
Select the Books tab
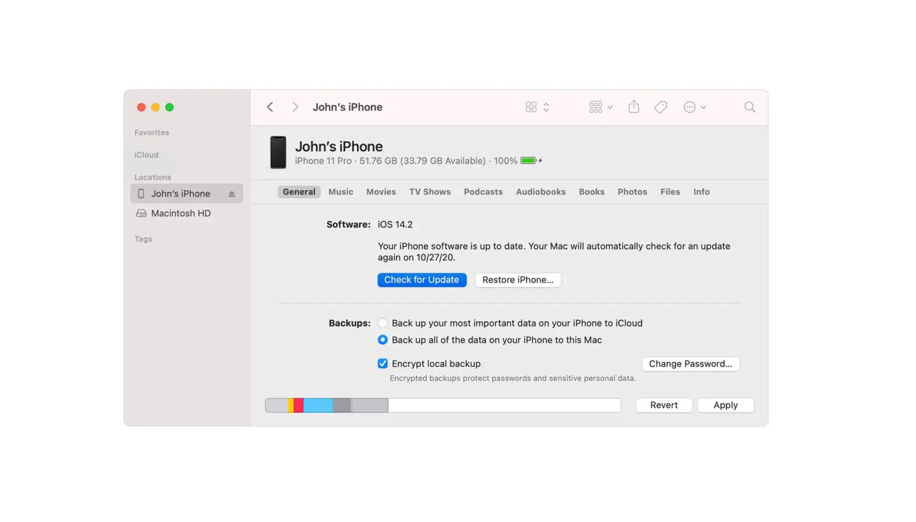591,192
